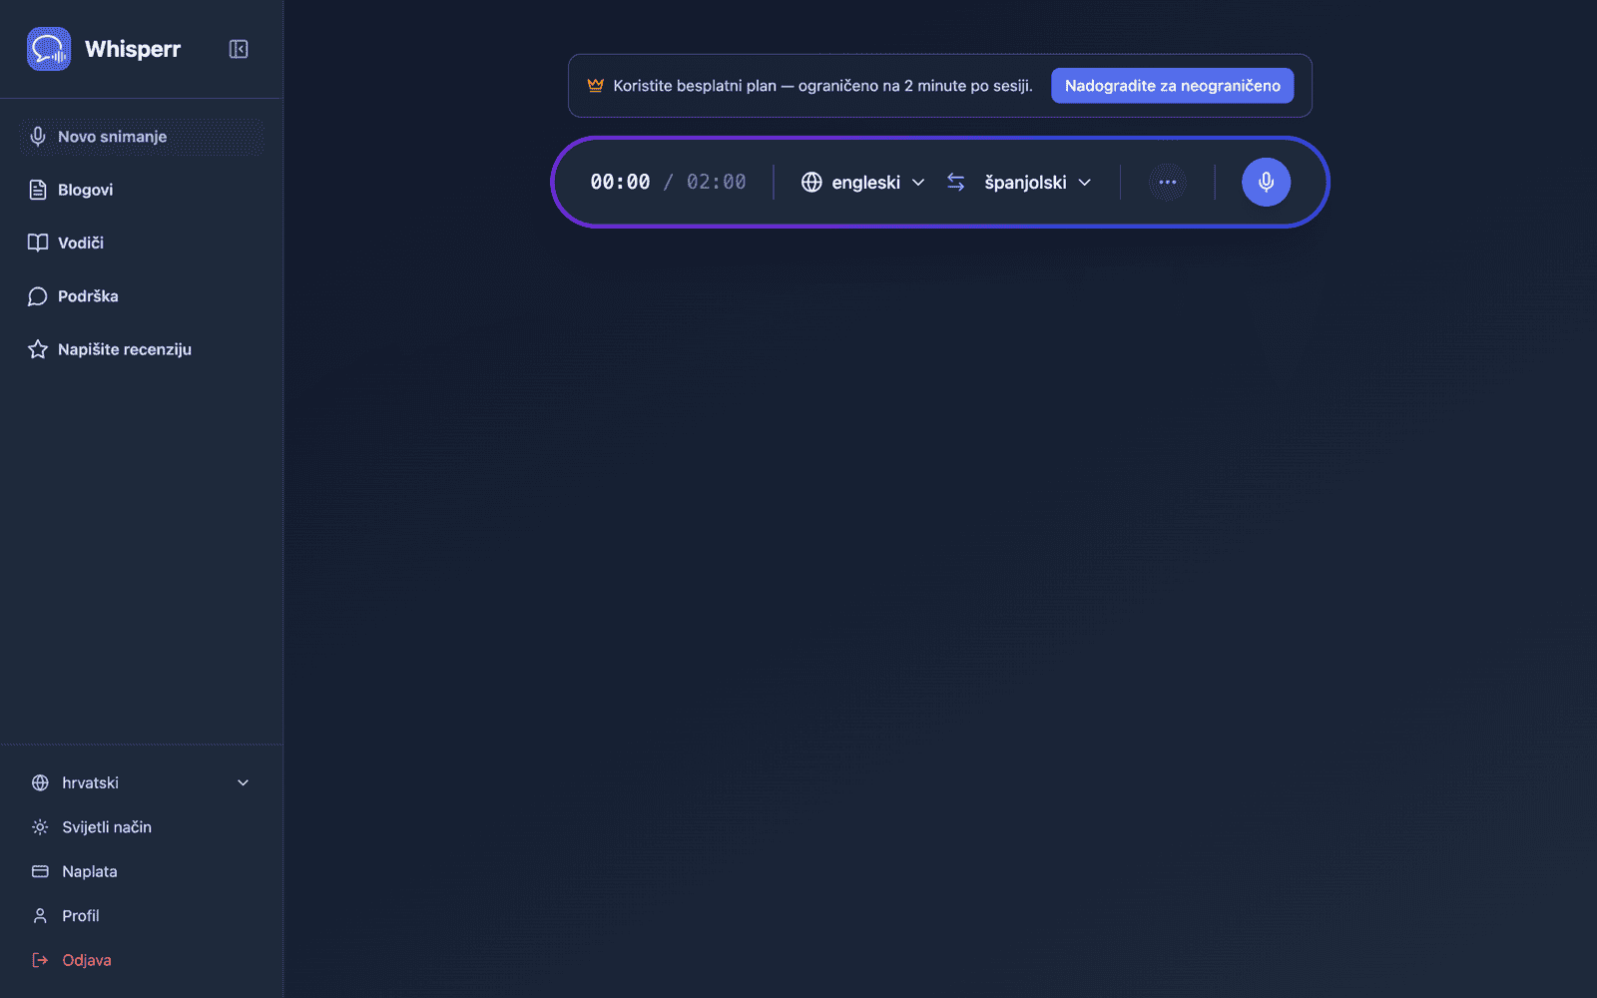
Task: Open the španjolski target language dropdown
Action: [x=1038, y=182]
